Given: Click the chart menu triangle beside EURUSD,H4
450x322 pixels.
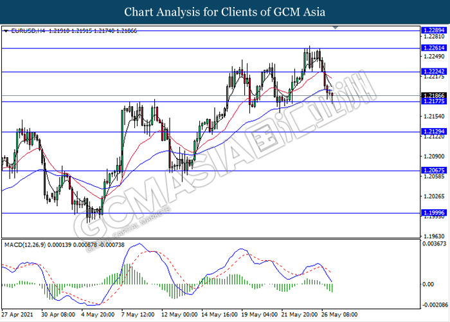Looking at the screenshot, I should pos(6,31).
